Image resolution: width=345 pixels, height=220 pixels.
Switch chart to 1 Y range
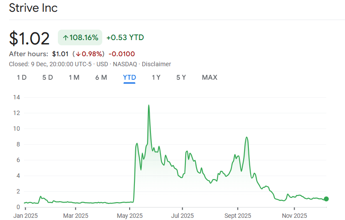[x=156, y=78]
